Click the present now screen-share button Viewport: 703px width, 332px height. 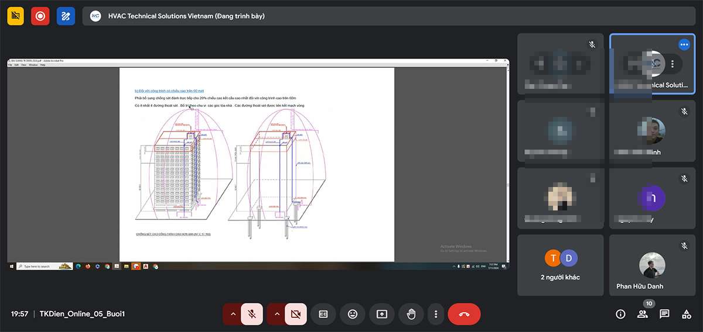click(382, 314)
